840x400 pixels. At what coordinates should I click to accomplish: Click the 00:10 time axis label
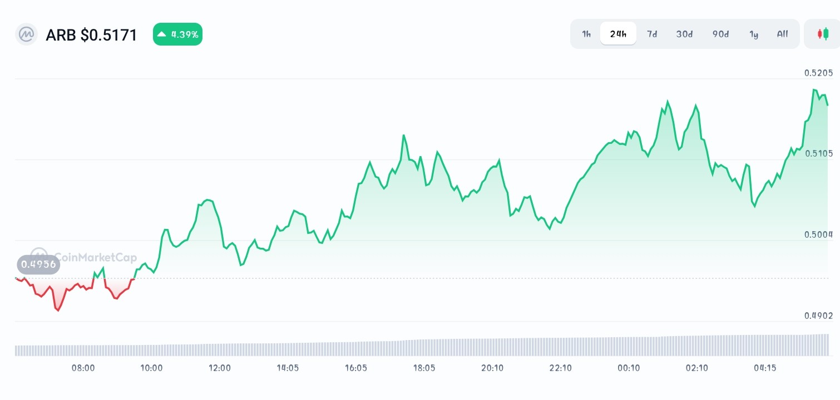coord(629,368)
